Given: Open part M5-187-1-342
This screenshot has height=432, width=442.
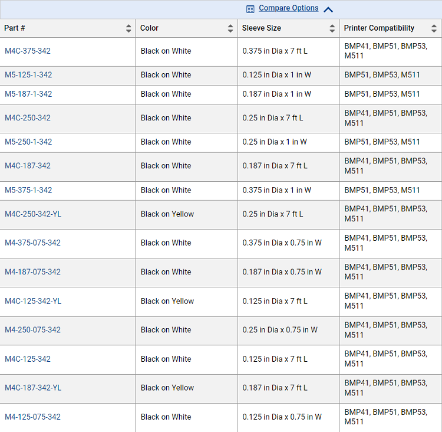Looking at the screenshot, I should coord(28,94).
